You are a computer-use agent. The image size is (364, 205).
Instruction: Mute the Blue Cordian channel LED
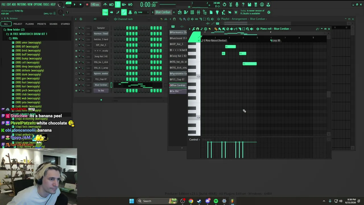click(x=76, y=85)
